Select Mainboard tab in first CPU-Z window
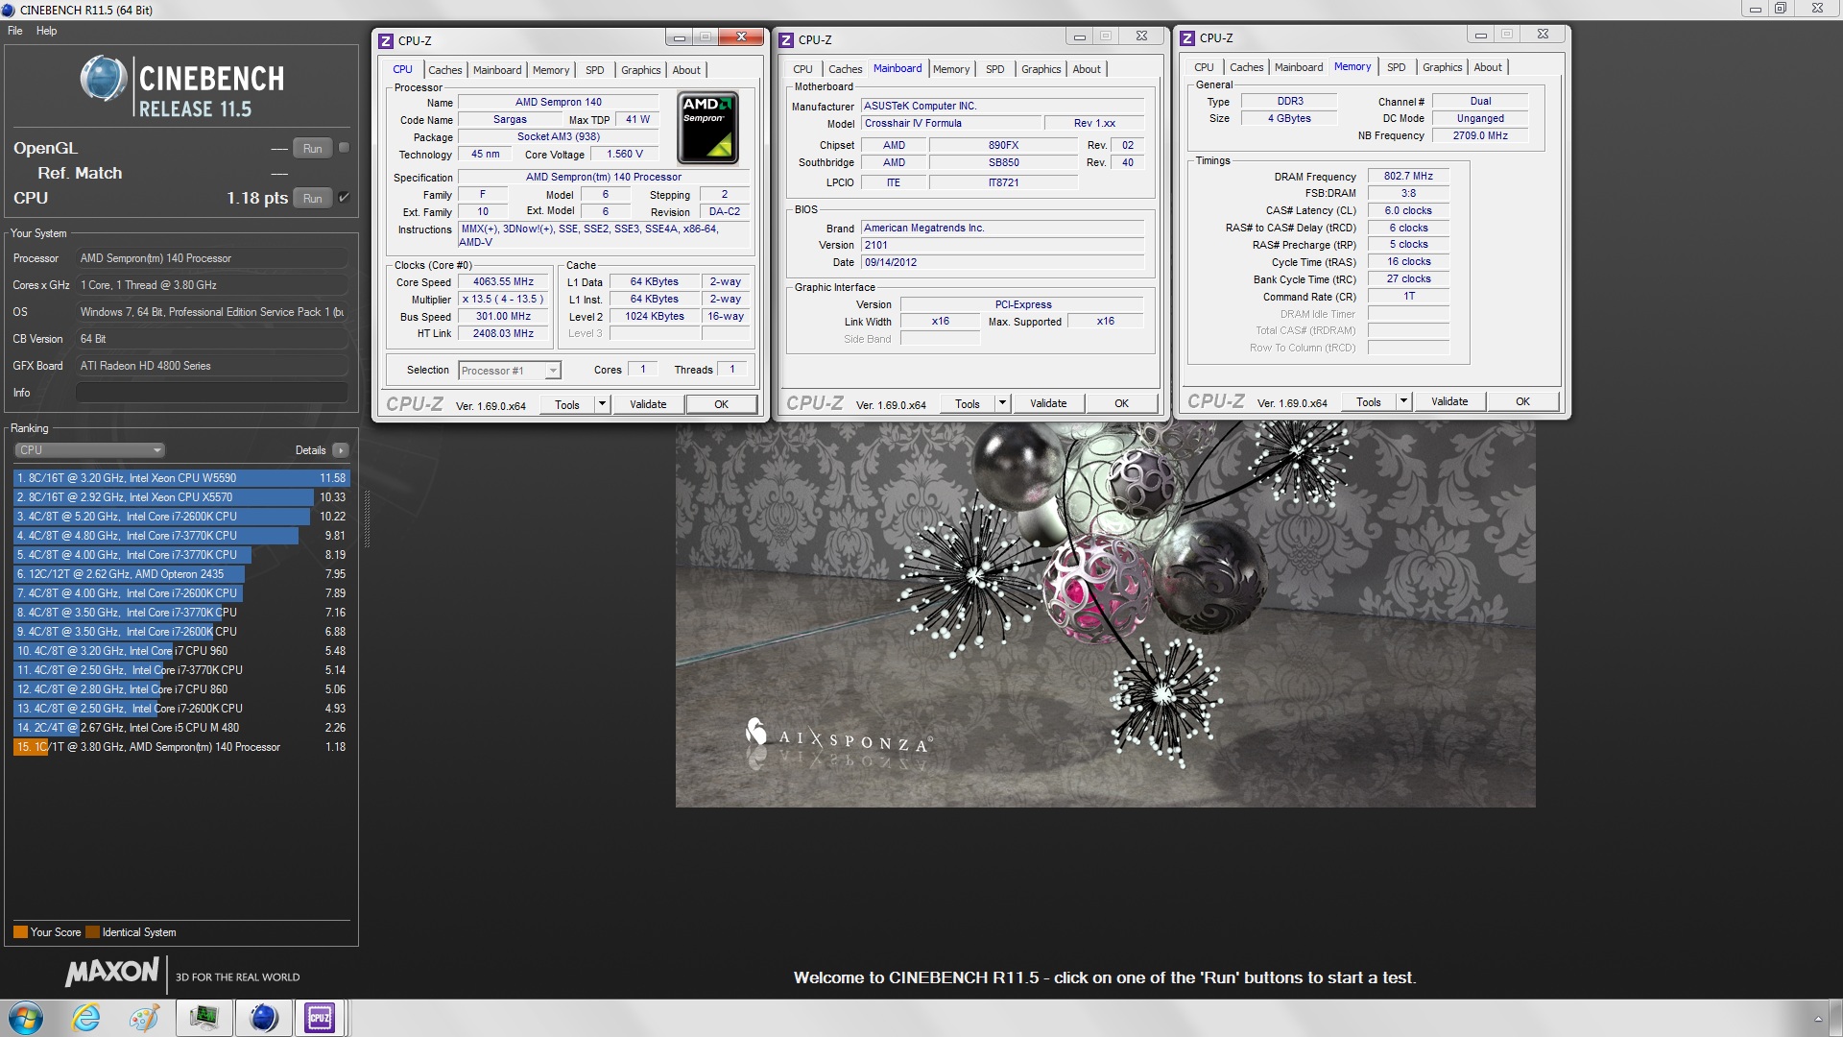The height and width of the screenshot is (1037, 1843). pyautogui.click(x=497, y=70)
